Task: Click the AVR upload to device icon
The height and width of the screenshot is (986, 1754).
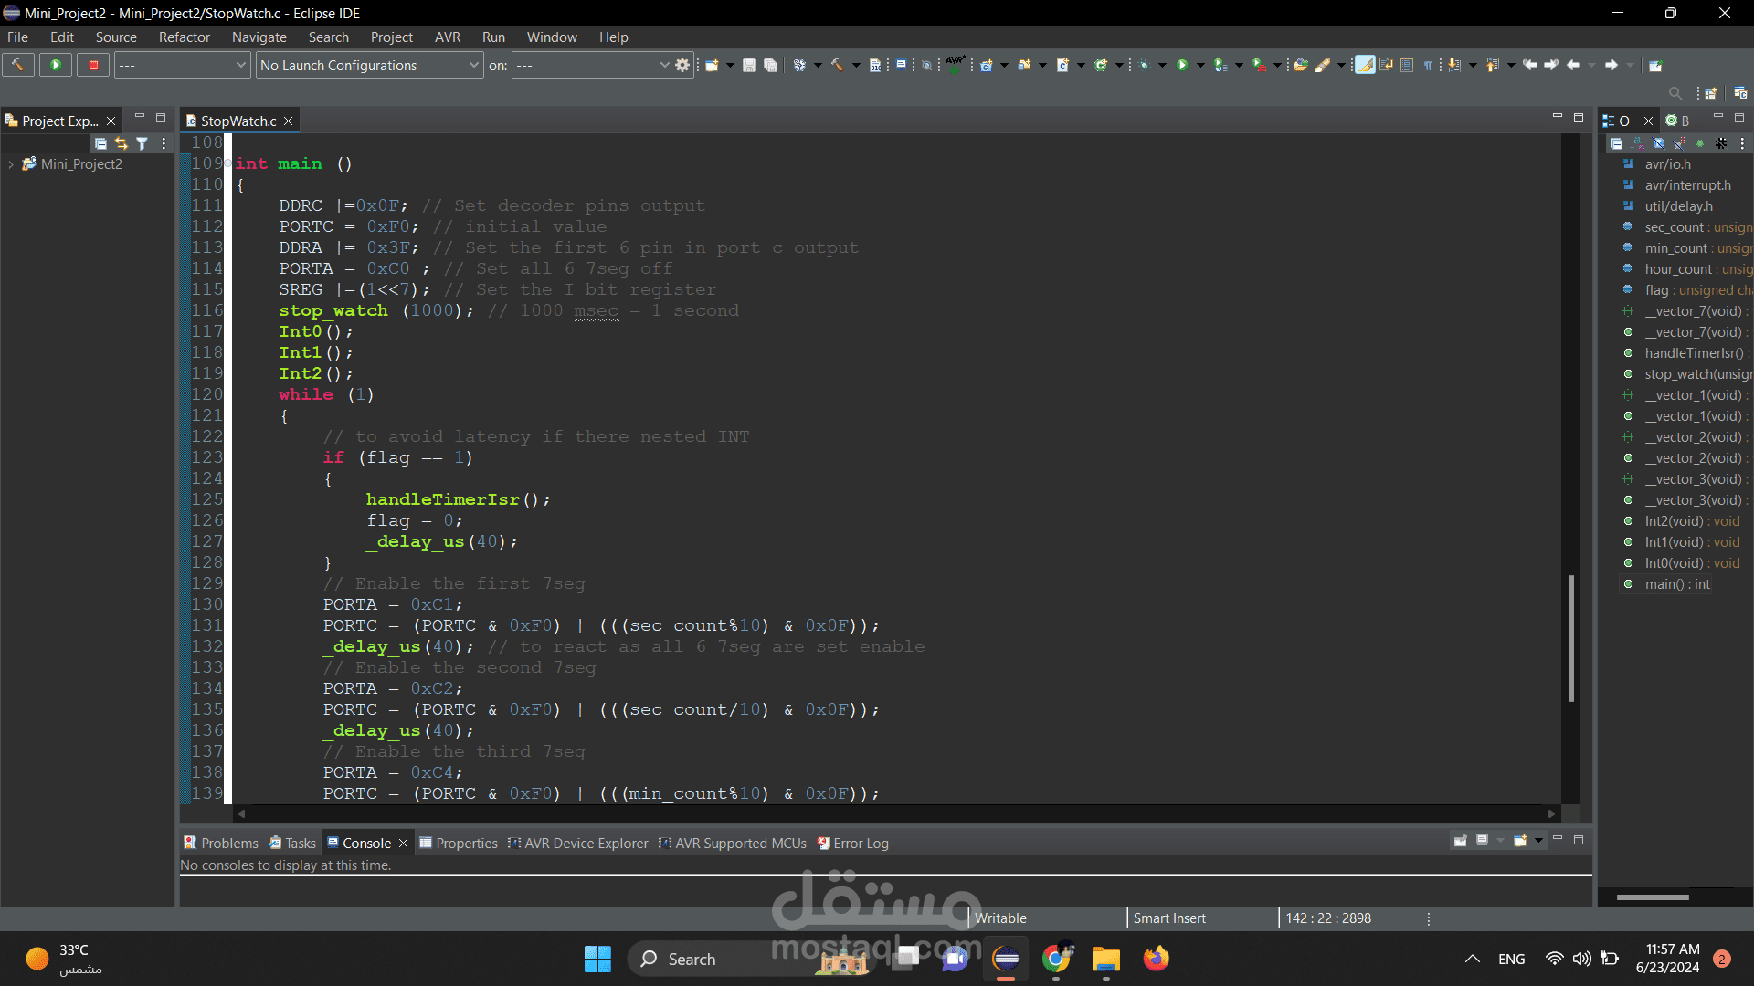Action: [x=954, y=64]
